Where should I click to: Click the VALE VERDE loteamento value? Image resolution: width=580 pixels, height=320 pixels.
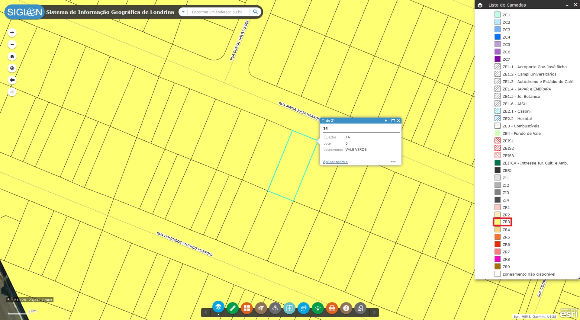point(356,149)
